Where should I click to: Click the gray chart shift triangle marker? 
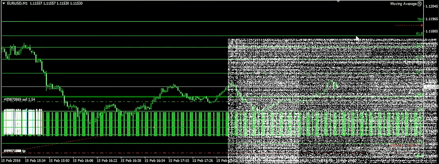[338, 1]
